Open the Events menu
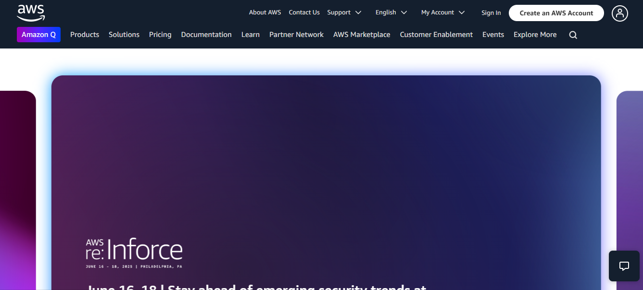Viewport: 643px width, 290px height. pyautogui.click(x=493, y=35)
